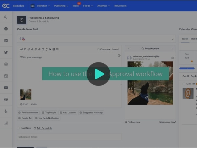Image resolution: width=197 pixels, height=148 pixels.
Task: Click the @ image thumbnail in calendar
Action: (x=188, y=93)
